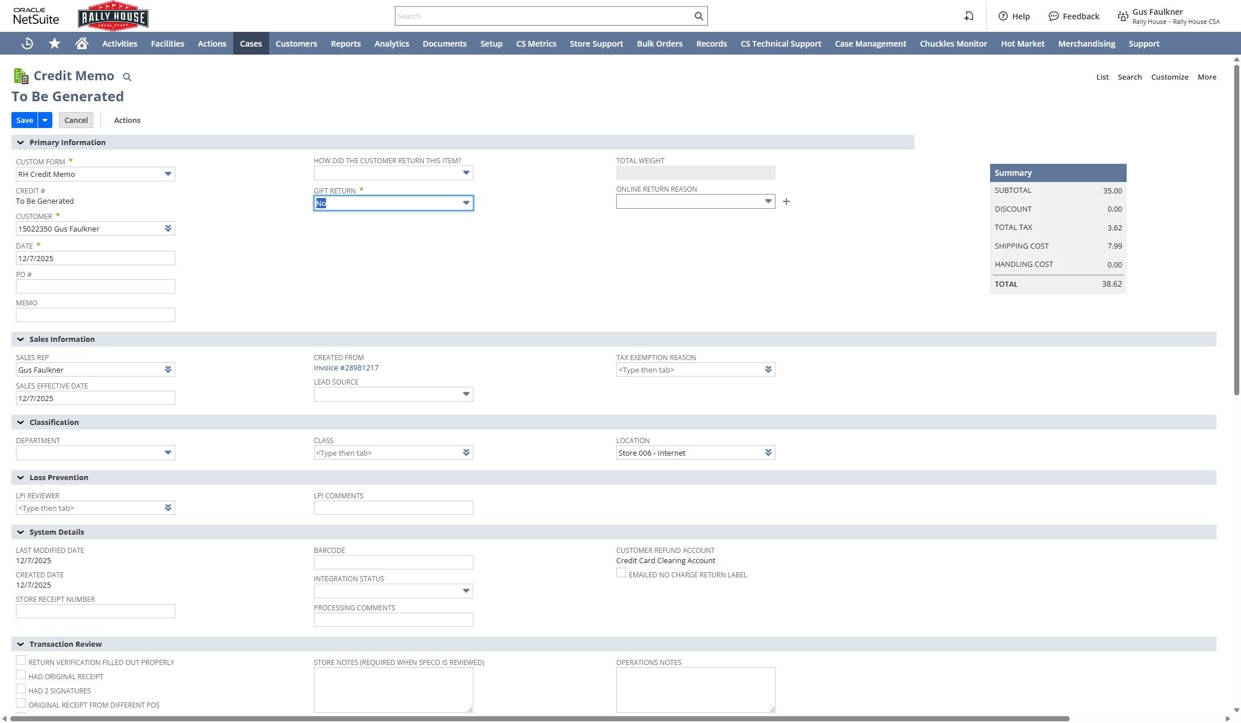Click the Barcode input field

tap(393, 563)
